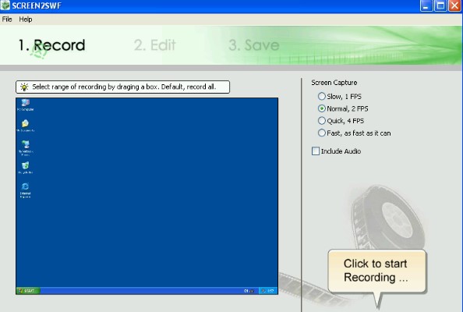This screenshot has width=463, height=312.
Task: Click the light bulb hint icon
Action: [24, 87]
